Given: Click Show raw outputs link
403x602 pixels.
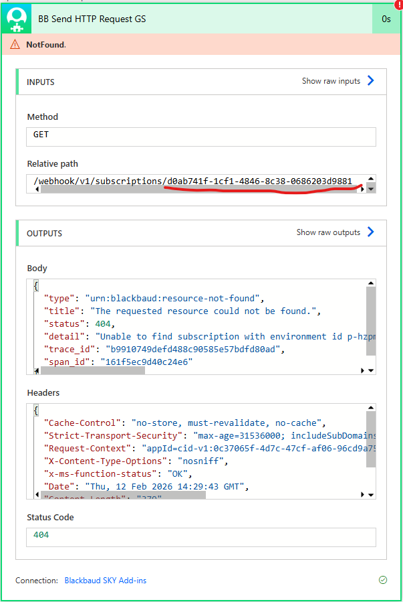Looking at the screenshot, I should 328,232.
